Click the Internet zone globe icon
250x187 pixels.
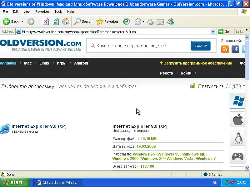click(205, 175)
